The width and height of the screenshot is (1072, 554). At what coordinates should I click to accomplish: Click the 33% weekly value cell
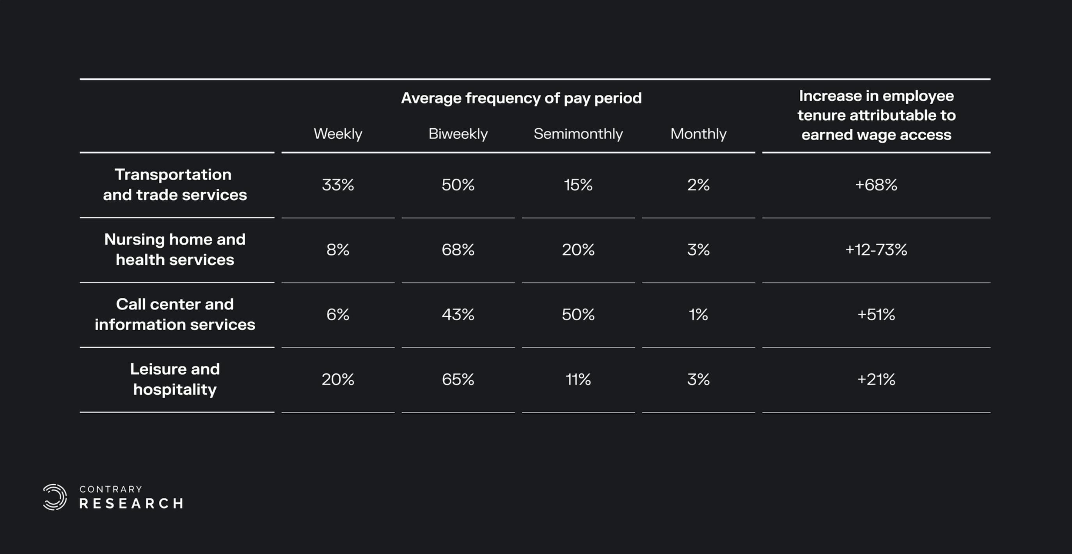tap(337, 185)
